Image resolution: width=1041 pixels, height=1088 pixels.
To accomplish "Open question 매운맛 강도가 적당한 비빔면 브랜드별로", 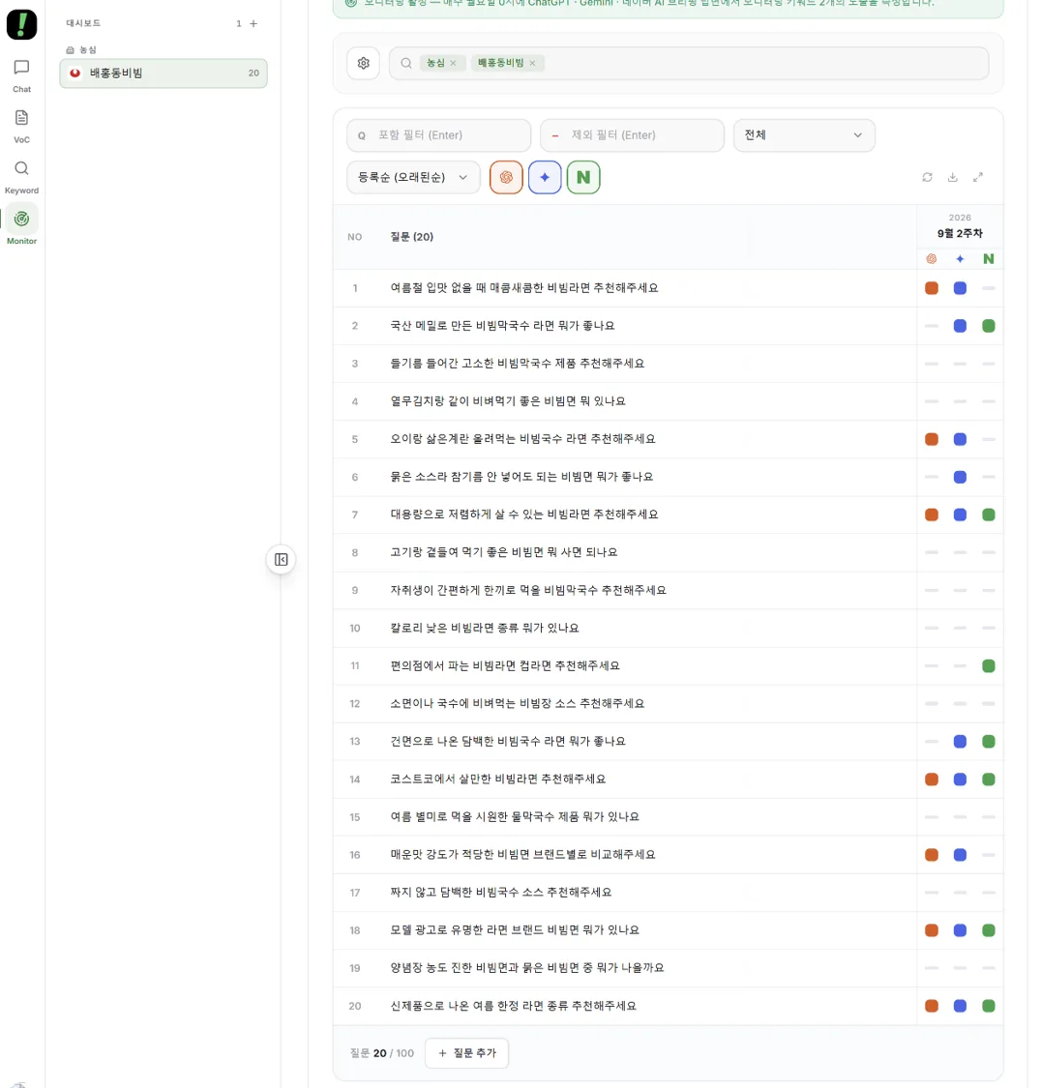I will (x=522, y=855).
